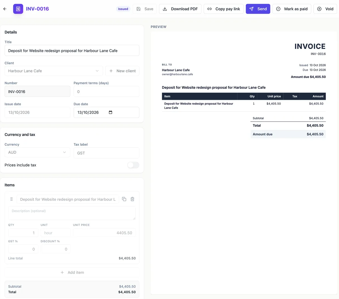This screenshot has height=299, width=339.
Task: Go back using the left arrow icon
Action: tap(5, 9)
